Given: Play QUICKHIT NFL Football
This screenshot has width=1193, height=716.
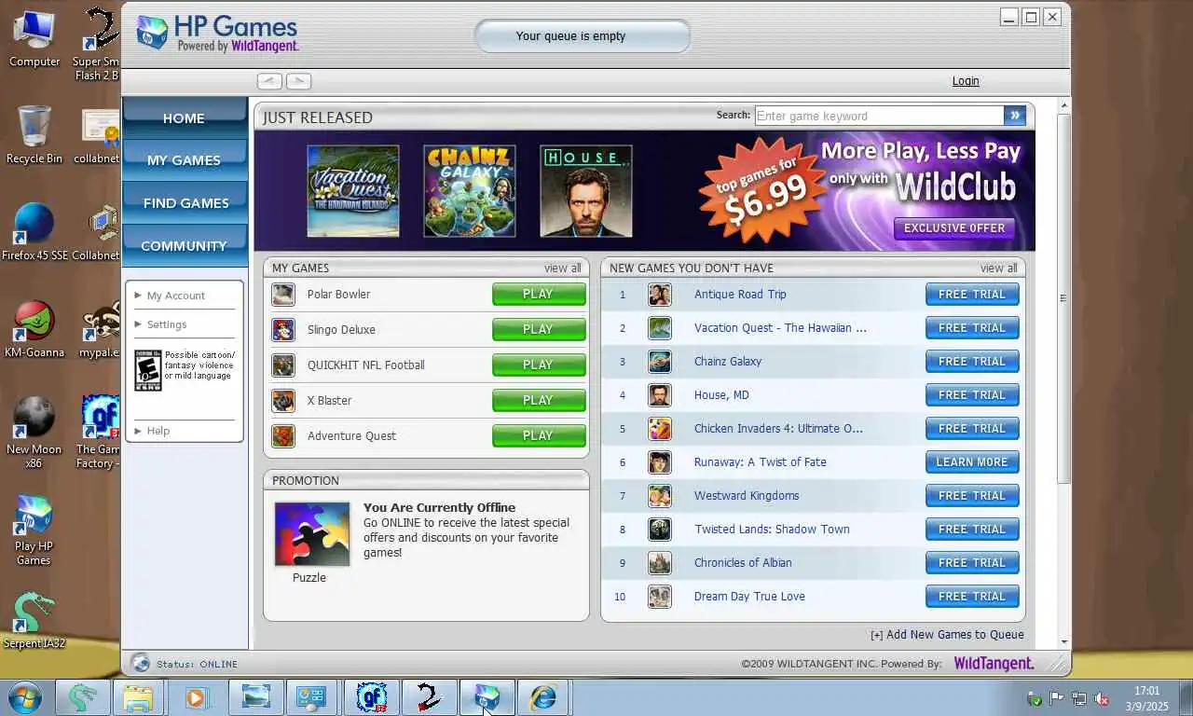Looking at the screenshot, I should (x=539, y=365).
